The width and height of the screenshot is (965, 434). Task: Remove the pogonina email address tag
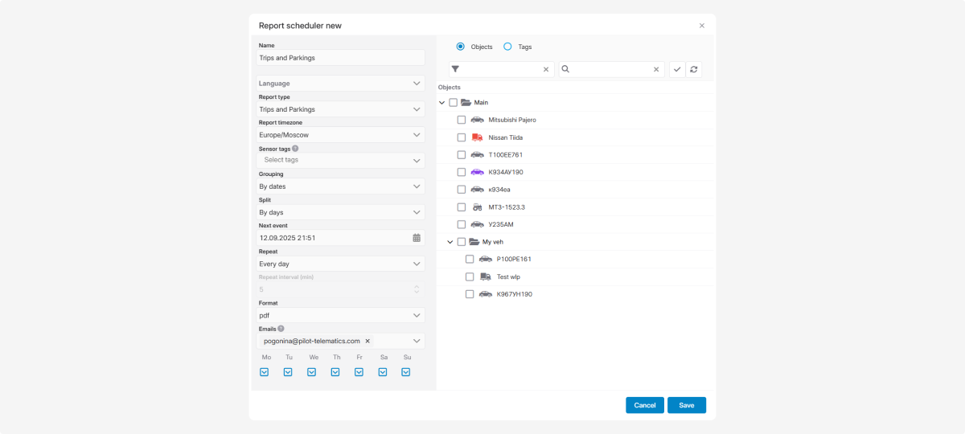[368, 342]
